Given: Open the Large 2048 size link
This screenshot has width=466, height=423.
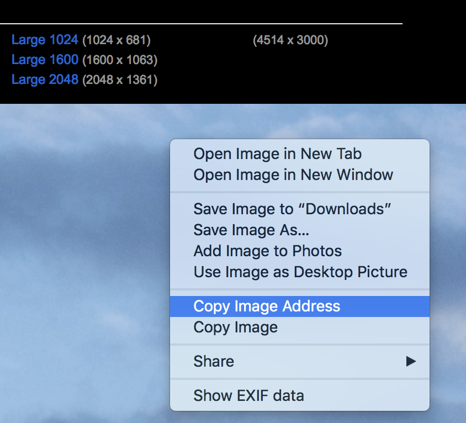Looking at the screenshot, I should [45, 80].
